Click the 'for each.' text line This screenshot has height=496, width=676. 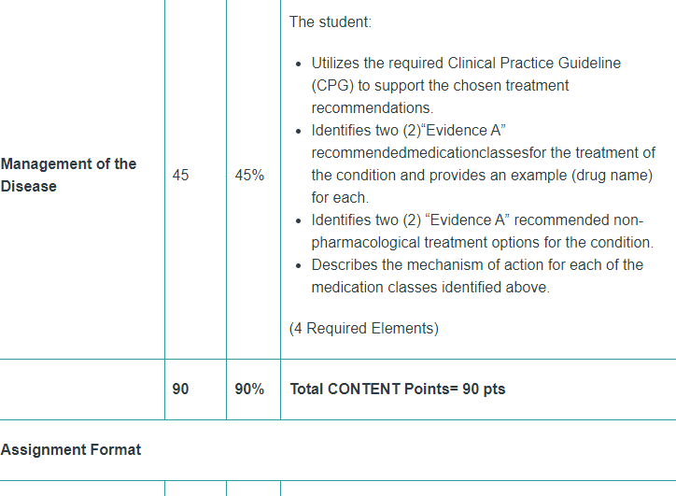click(340, 197)
